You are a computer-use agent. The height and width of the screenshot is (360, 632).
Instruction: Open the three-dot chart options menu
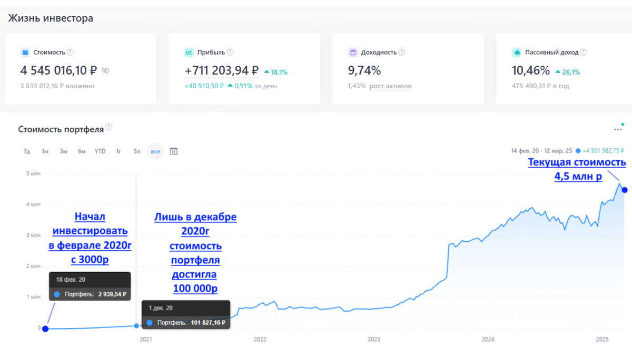618,129
